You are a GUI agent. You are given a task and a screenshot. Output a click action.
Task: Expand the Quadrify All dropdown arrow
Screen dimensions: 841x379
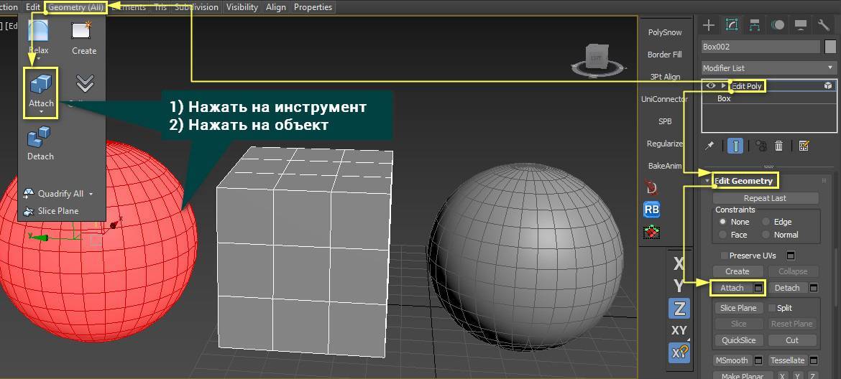click(x=91, y=194)
